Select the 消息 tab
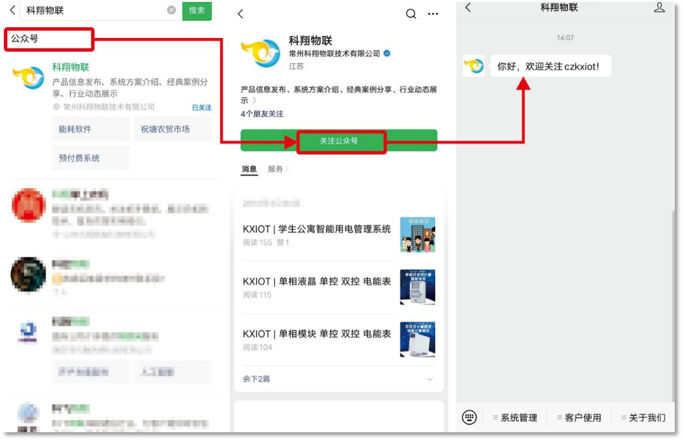Viewport: 683px width, 441px height. coord(249,169)
